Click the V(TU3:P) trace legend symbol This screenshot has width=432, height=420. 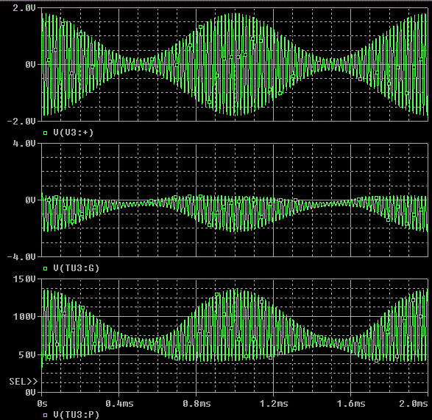point(45,415)
